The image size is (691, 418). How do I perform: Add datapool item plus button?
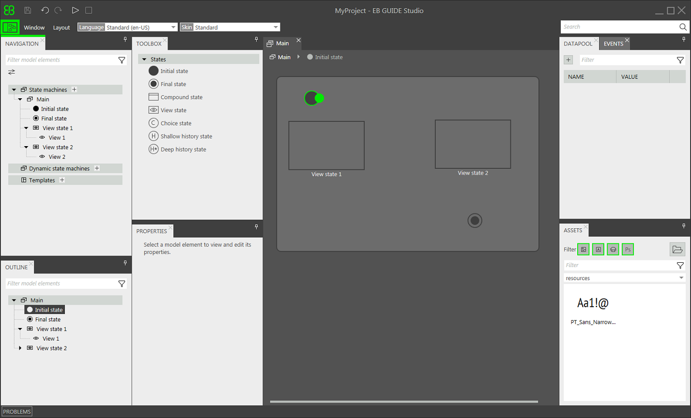tap(568, 60)
